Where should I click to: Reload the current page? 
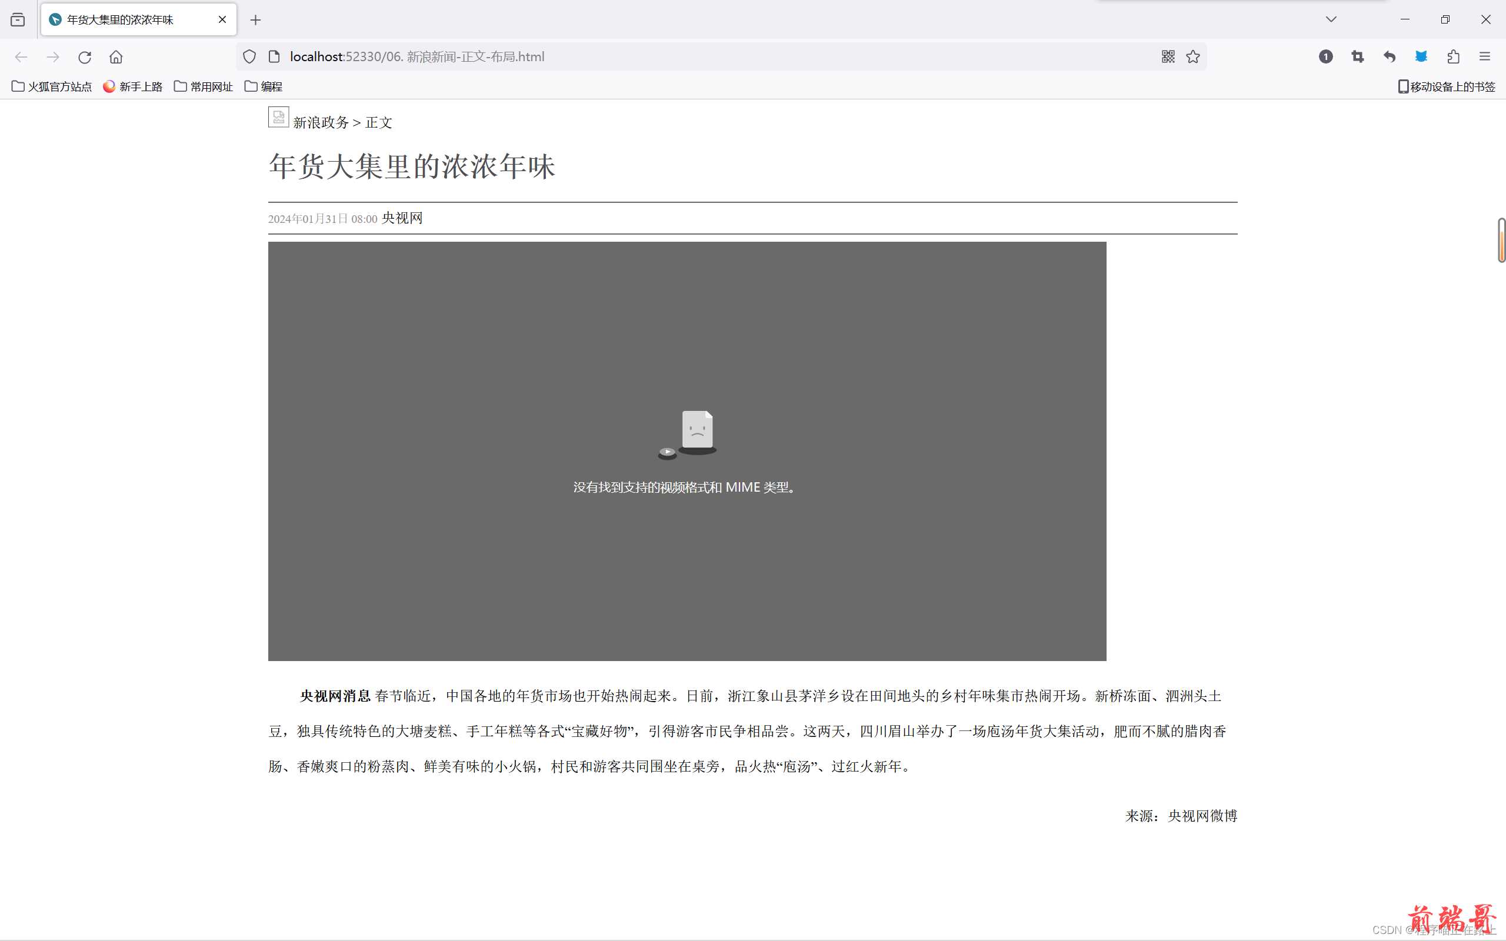tap(85, 56)
